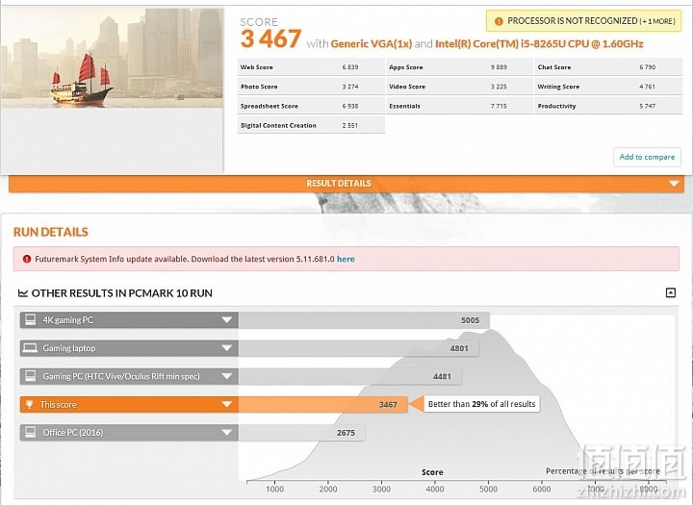Click the Run Details heading
Viewport: 693px width, 505px height.
point(51,232)
